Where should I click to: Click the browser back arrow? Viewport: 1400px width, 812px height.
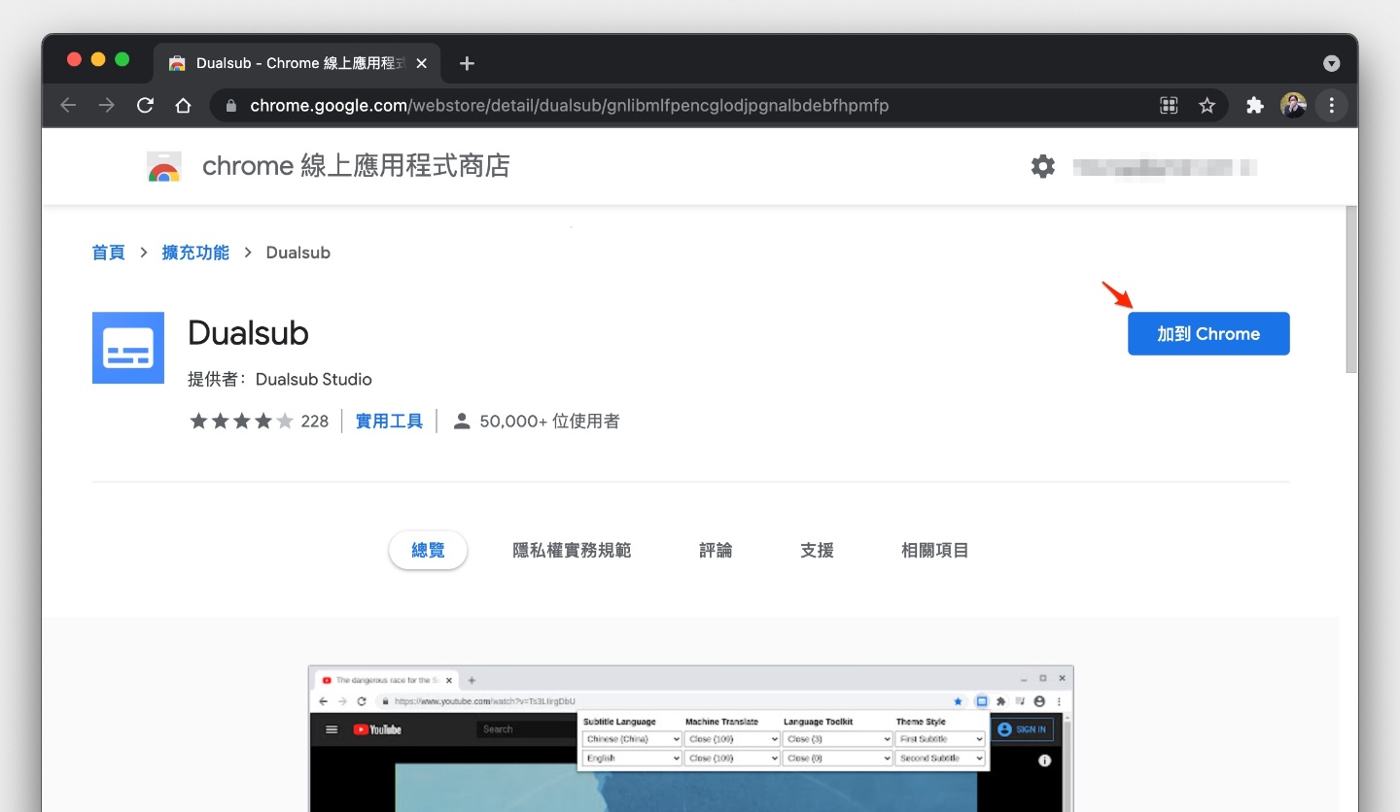(x=67, y=105)
